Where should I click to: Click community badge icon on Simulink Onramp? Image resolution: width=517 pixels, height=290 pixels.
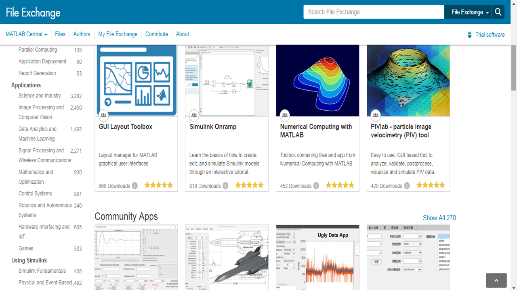pyautogui.click(x=194, y=115)
